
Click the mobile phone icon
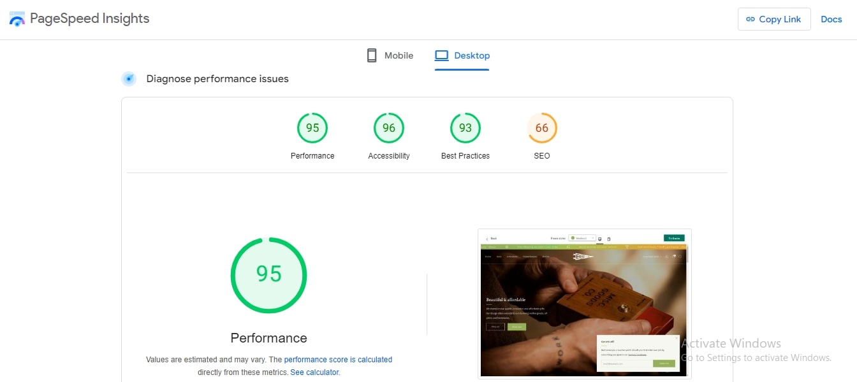[x=372, y=55]
